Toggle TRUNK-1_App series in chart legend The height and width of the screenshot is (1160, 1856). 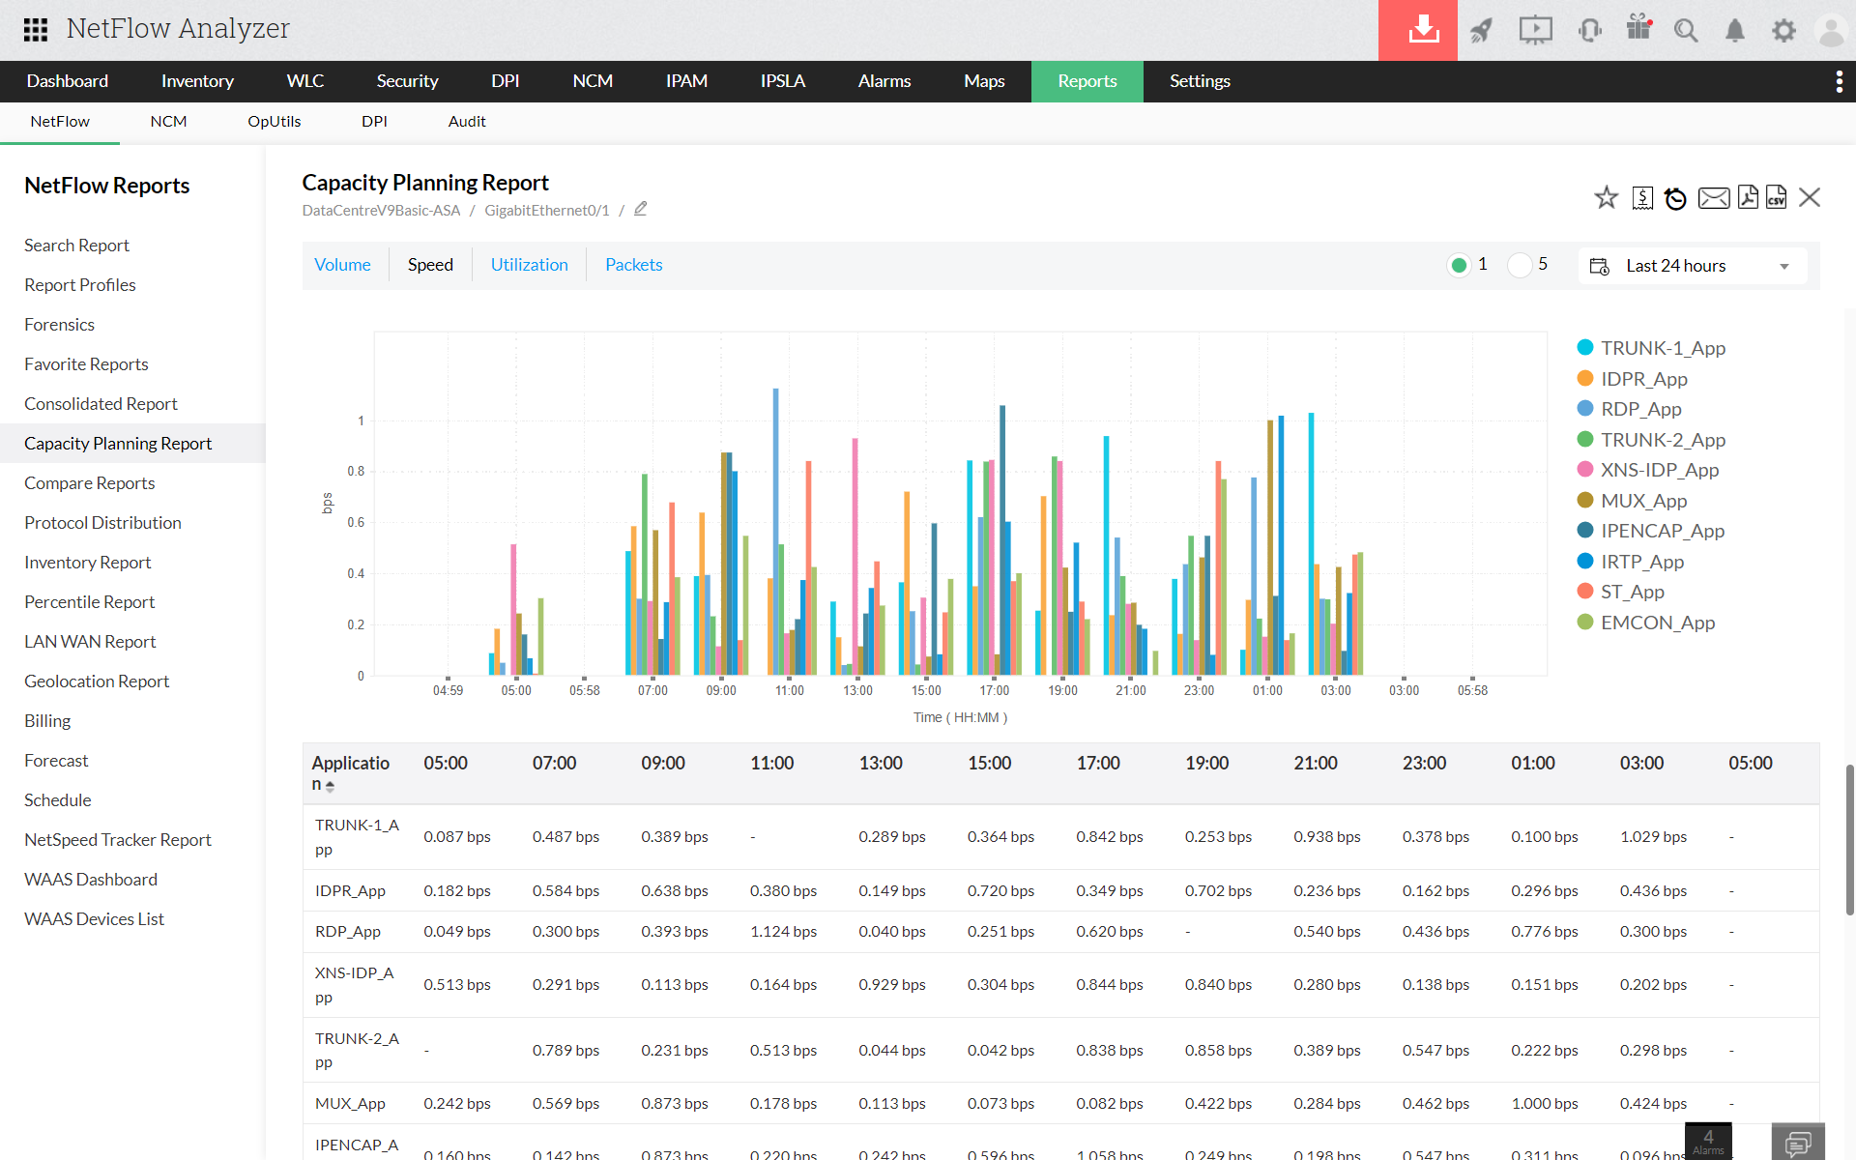coord(1662,348)
